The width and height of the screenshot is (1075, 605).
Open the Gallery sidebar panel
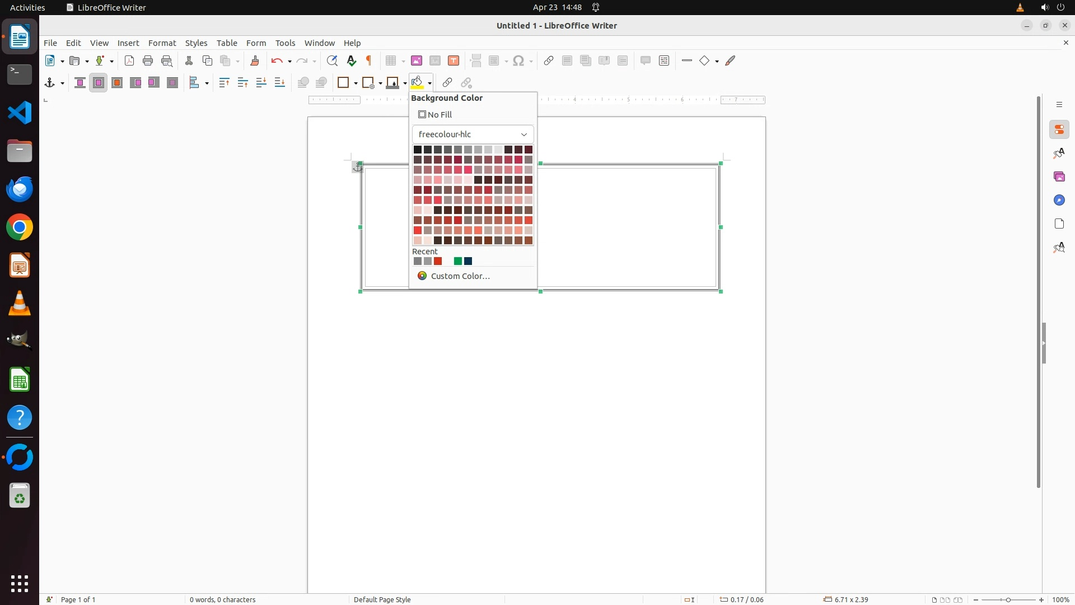click(1059, 177)
